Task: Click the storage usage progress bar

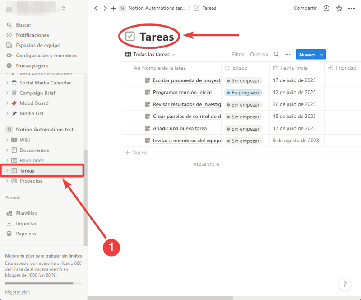Action: (43, 283)
